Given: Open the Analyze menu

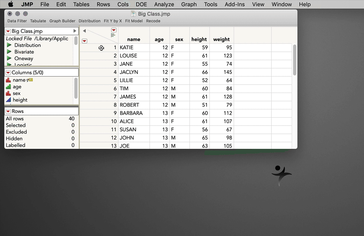Looking at the screenshot, I should pyautogui.click(x=164, y=4).
